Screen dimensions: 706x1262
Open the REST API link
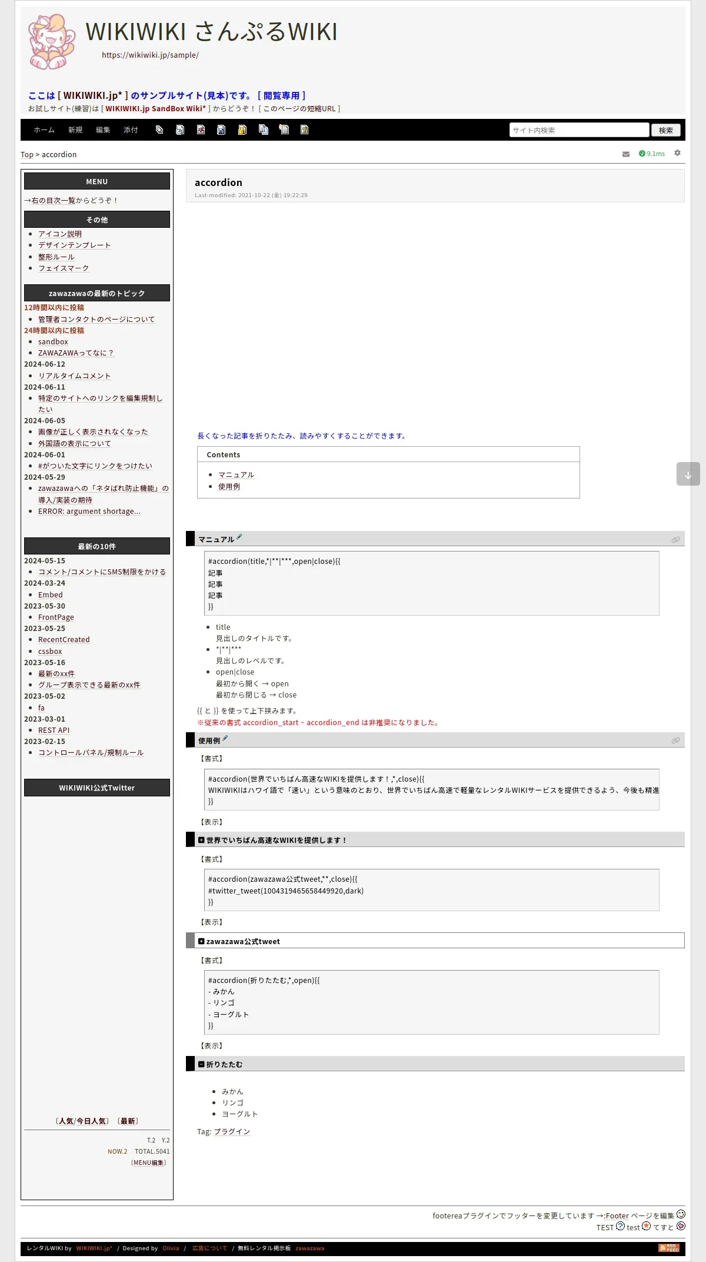pyautogui.click(x=54, y=730)
